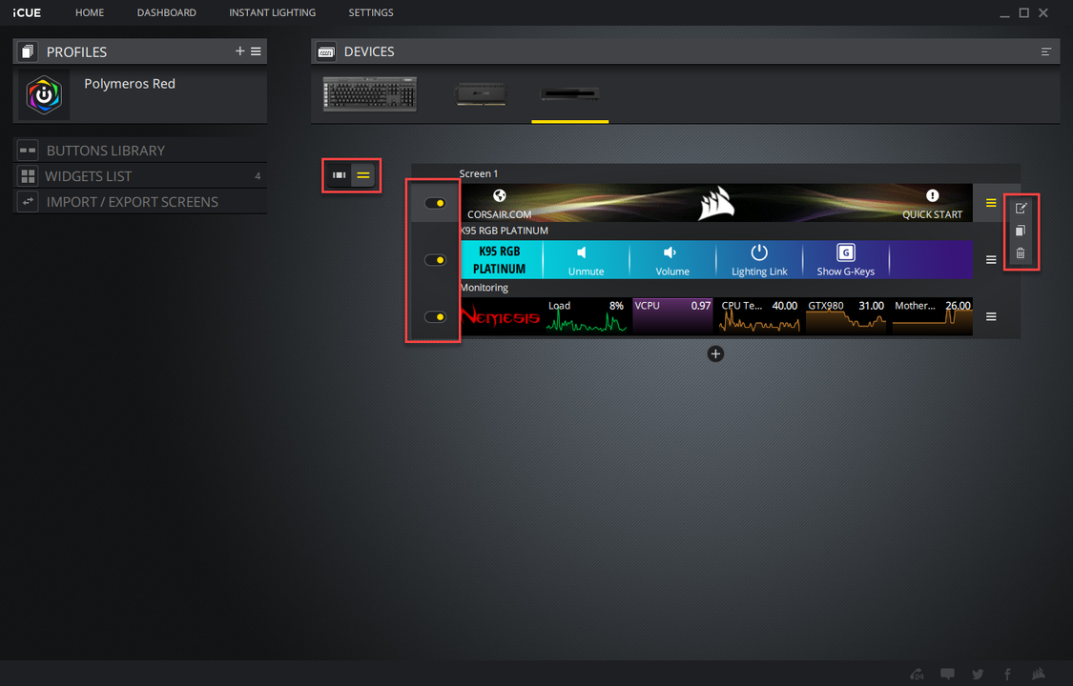Click the Screen 1 label
This screenshot has height=686, width=1073.
click(x=479, y=173)
